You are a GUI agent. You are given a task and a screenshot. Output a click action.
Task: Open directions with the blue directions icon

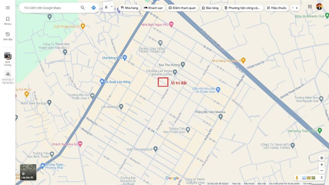tap(93, 7)
